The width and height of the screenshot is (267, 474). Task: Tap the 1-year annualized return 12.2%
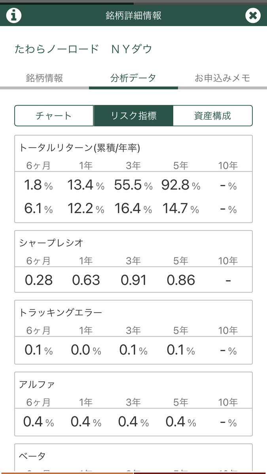click(x=86, y=209)
